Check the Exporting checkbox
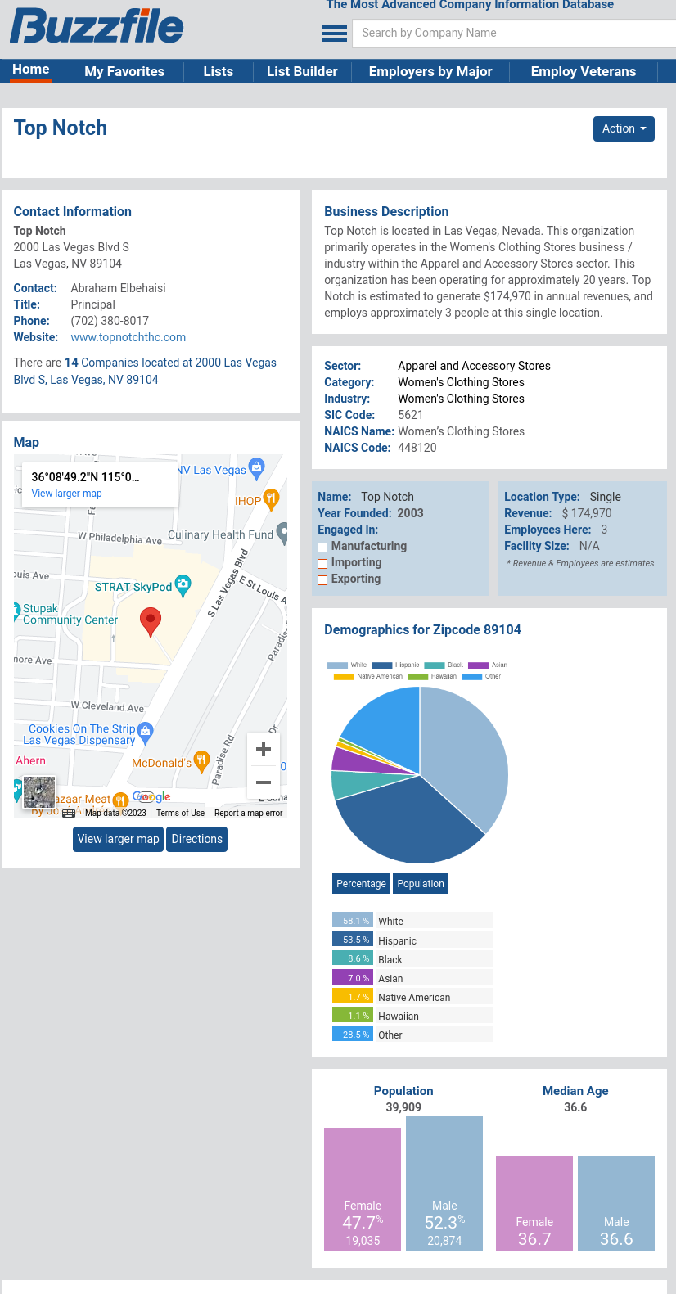Image resolution: width=676 pixels, height=1294 pixels. tap(322, 579)
